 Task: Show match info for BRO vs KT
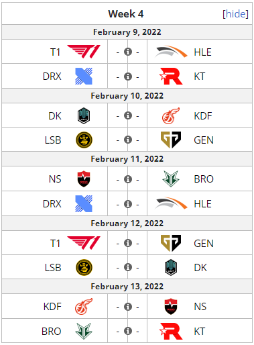click(x=128, y=331)
